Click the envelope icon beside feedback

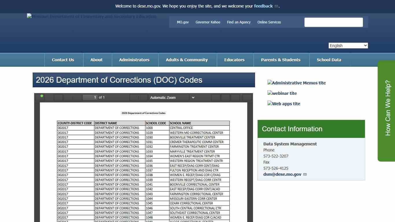(x=276, y=6)
